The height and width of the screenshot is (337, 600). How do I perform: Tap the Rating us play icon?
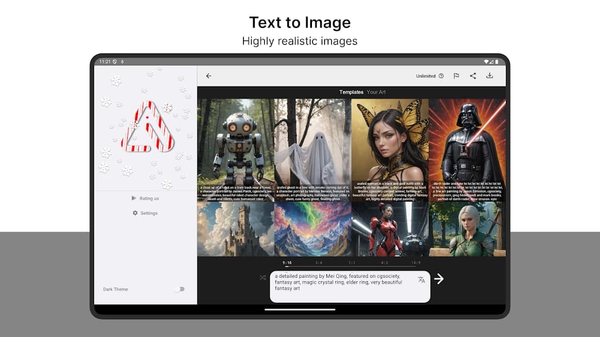(x=133, y=198)
